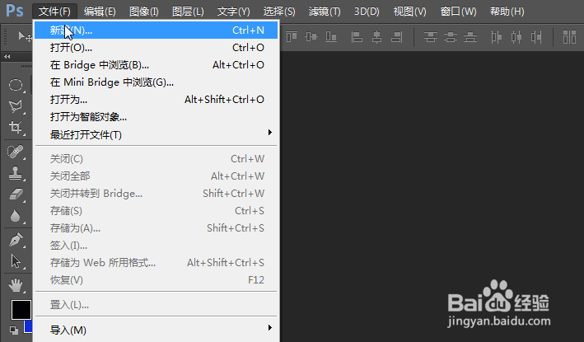Select the Healing Brush tool
The image size is (584, 342).
coord(16,152)
